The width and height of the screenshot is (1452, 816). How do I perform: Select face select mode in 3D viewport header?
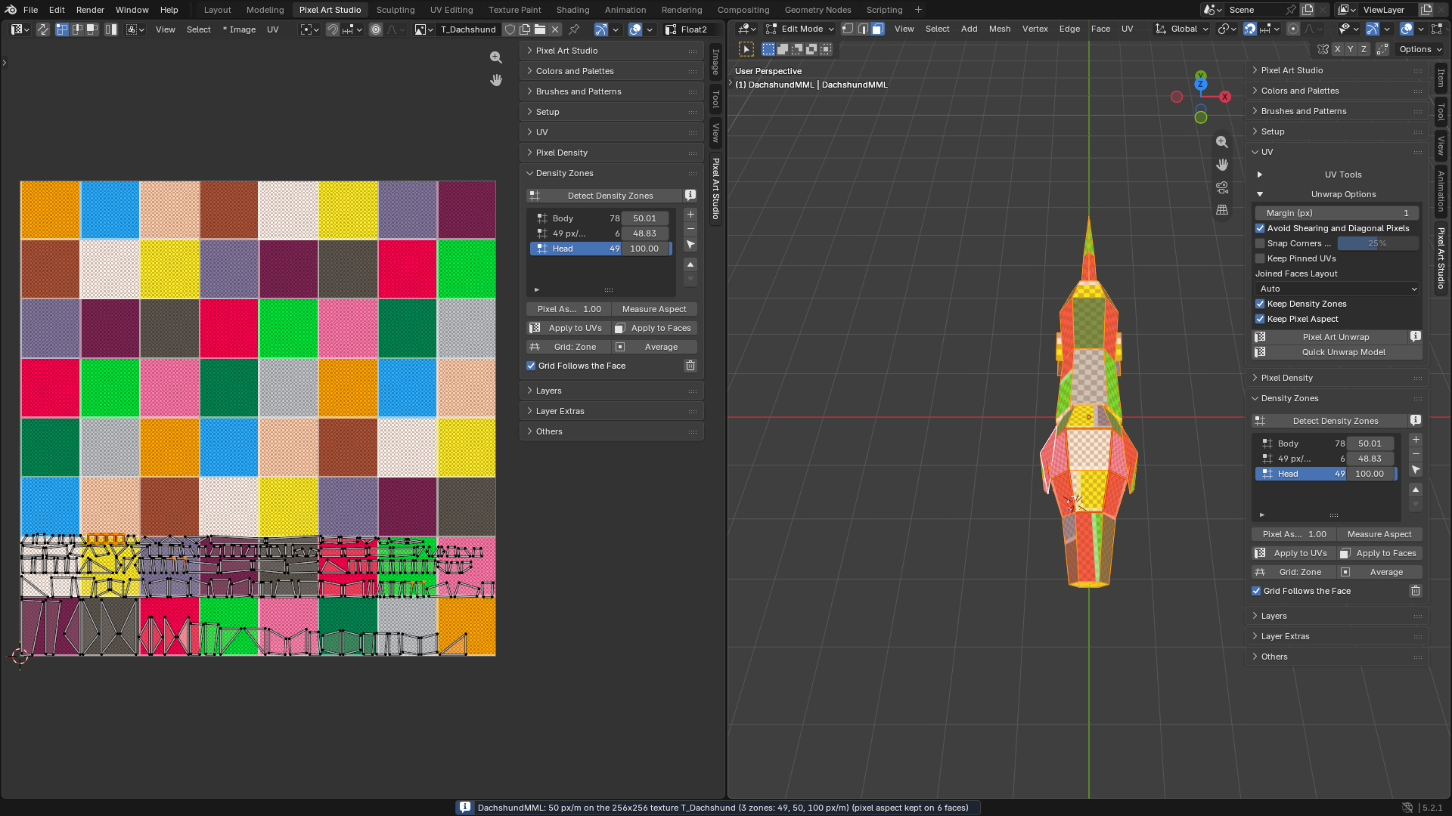pos(878,29)
